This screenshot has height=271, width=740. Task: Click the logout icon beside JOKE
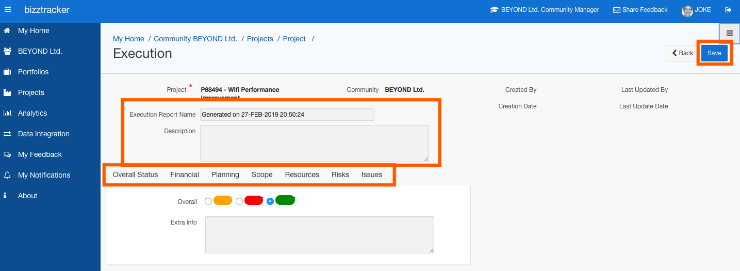(x=728, y=10)
